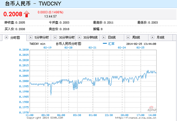Switch to the 5分钟分时 tab
This screenshot has width=177, height=121.
[41, 37]
